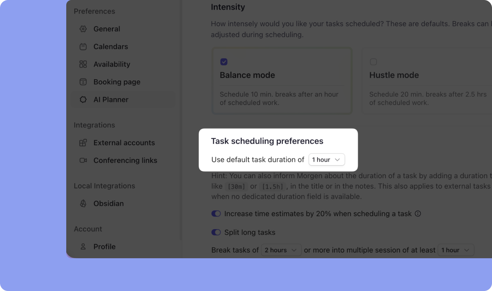Viewport: 492px width, 291px height.
Task: Uncheck the Balance mode checkbox
Action: (x=224, y=62)
